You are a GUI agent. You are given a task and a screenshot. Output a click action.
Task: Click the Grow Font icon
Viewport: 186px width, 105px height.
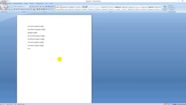tap(31, 6)
